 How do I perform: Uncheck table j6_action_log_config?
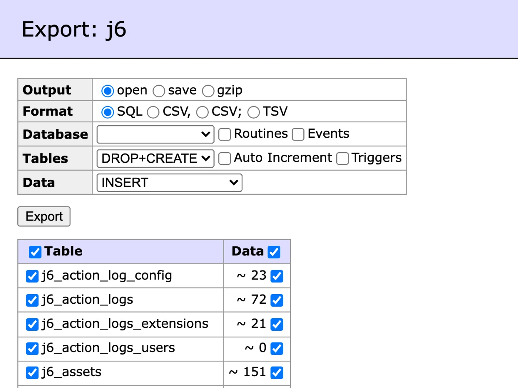point(32,276)
